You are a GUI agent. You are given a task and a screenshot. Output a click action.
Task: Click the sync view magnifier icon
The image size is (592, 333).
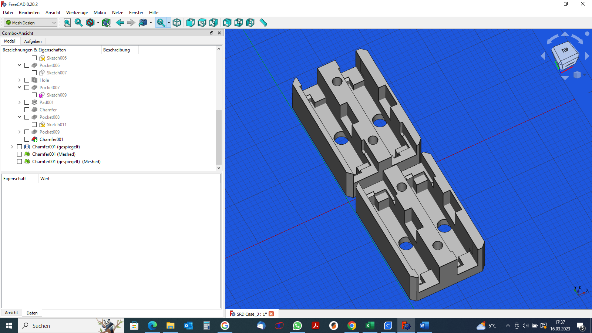coord(161,23)
